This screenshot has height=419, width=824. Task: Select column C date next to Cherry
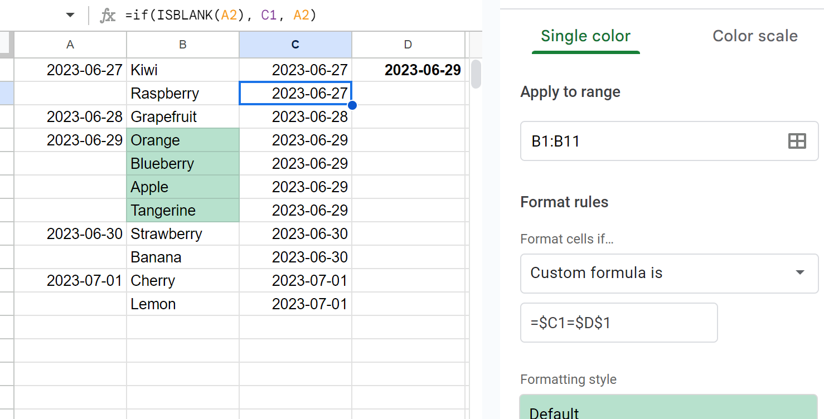[295, 280]
